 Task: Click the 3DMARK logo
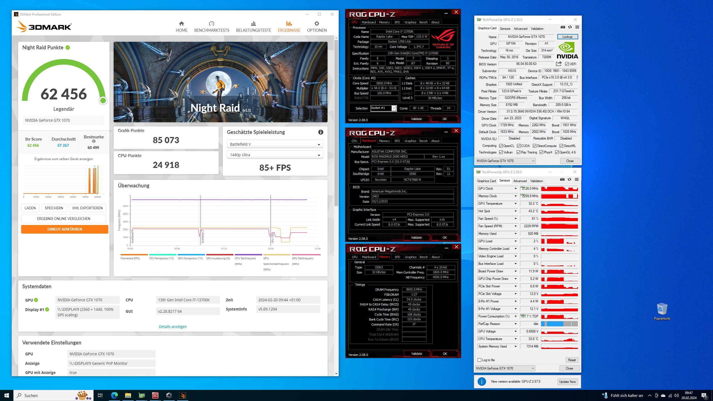(44, 26)
